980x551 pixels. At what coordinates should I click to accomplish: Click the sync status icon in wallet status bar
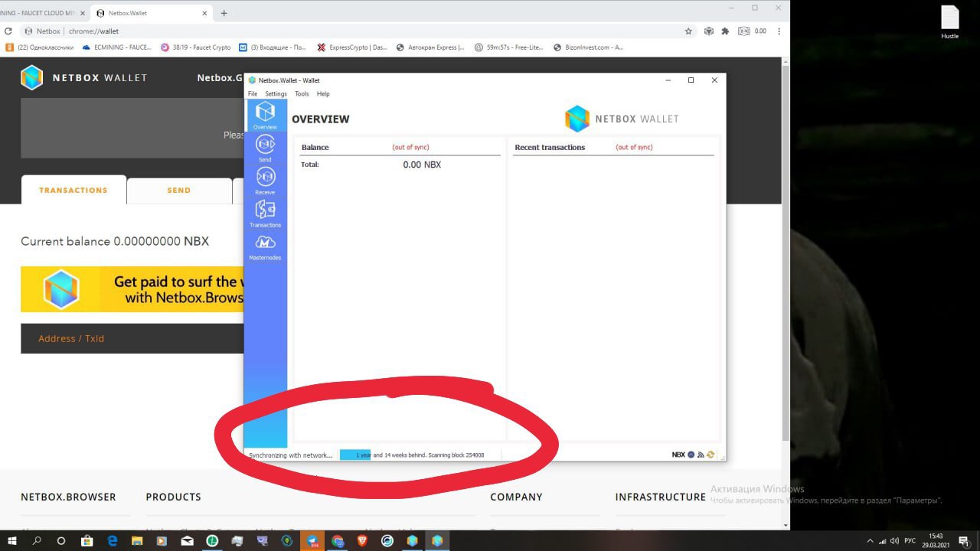(710, 455)
